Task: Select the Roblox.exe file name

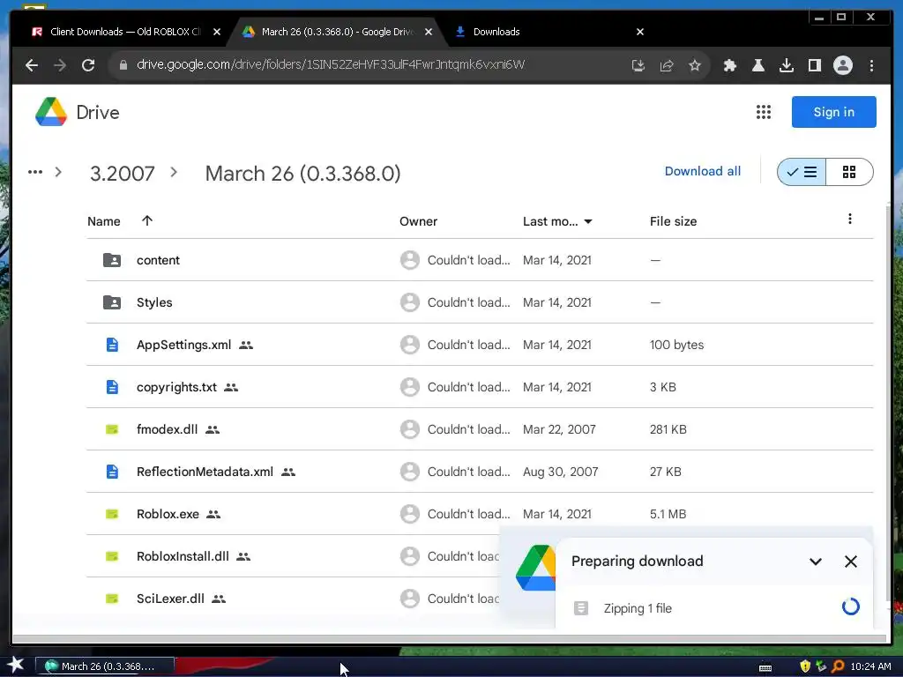Action: pyautogui.click(x=168, y=514)
